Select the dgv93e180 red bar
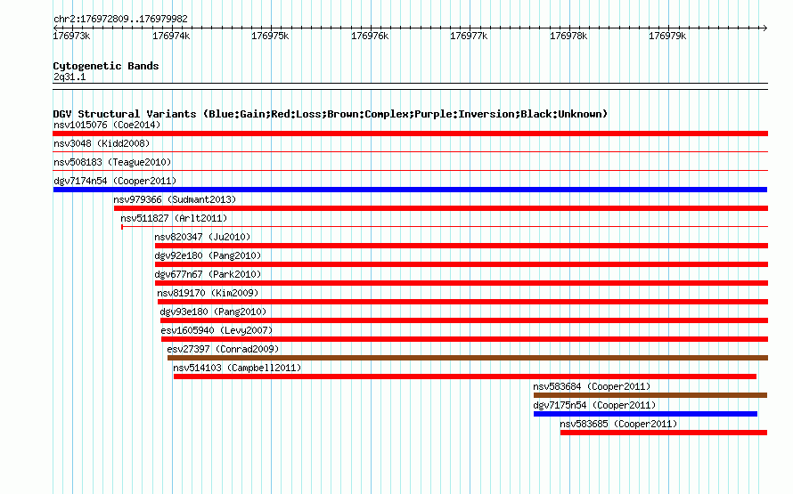 point(464,320)
